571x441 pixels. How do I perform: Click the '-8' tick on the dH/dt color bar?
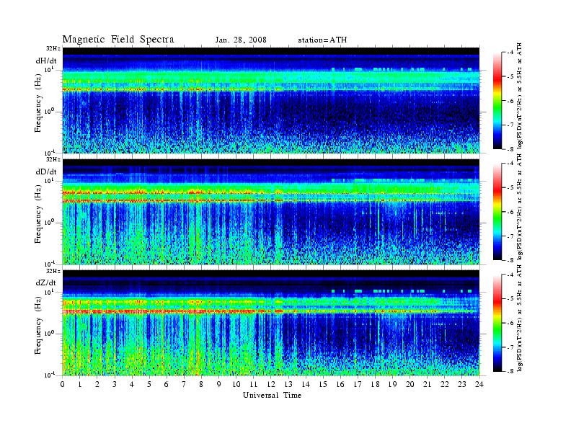[x=510, y=149]
